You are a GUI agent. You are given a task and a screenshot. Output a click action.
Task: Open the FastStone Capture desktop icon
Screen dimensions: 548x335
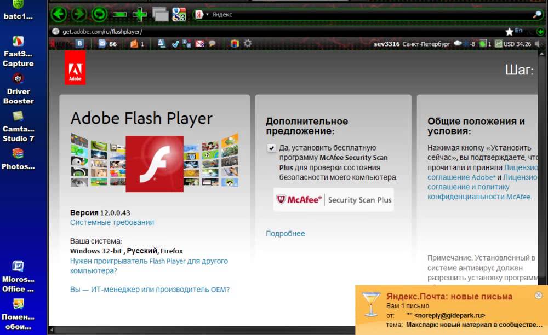point(18,51)
